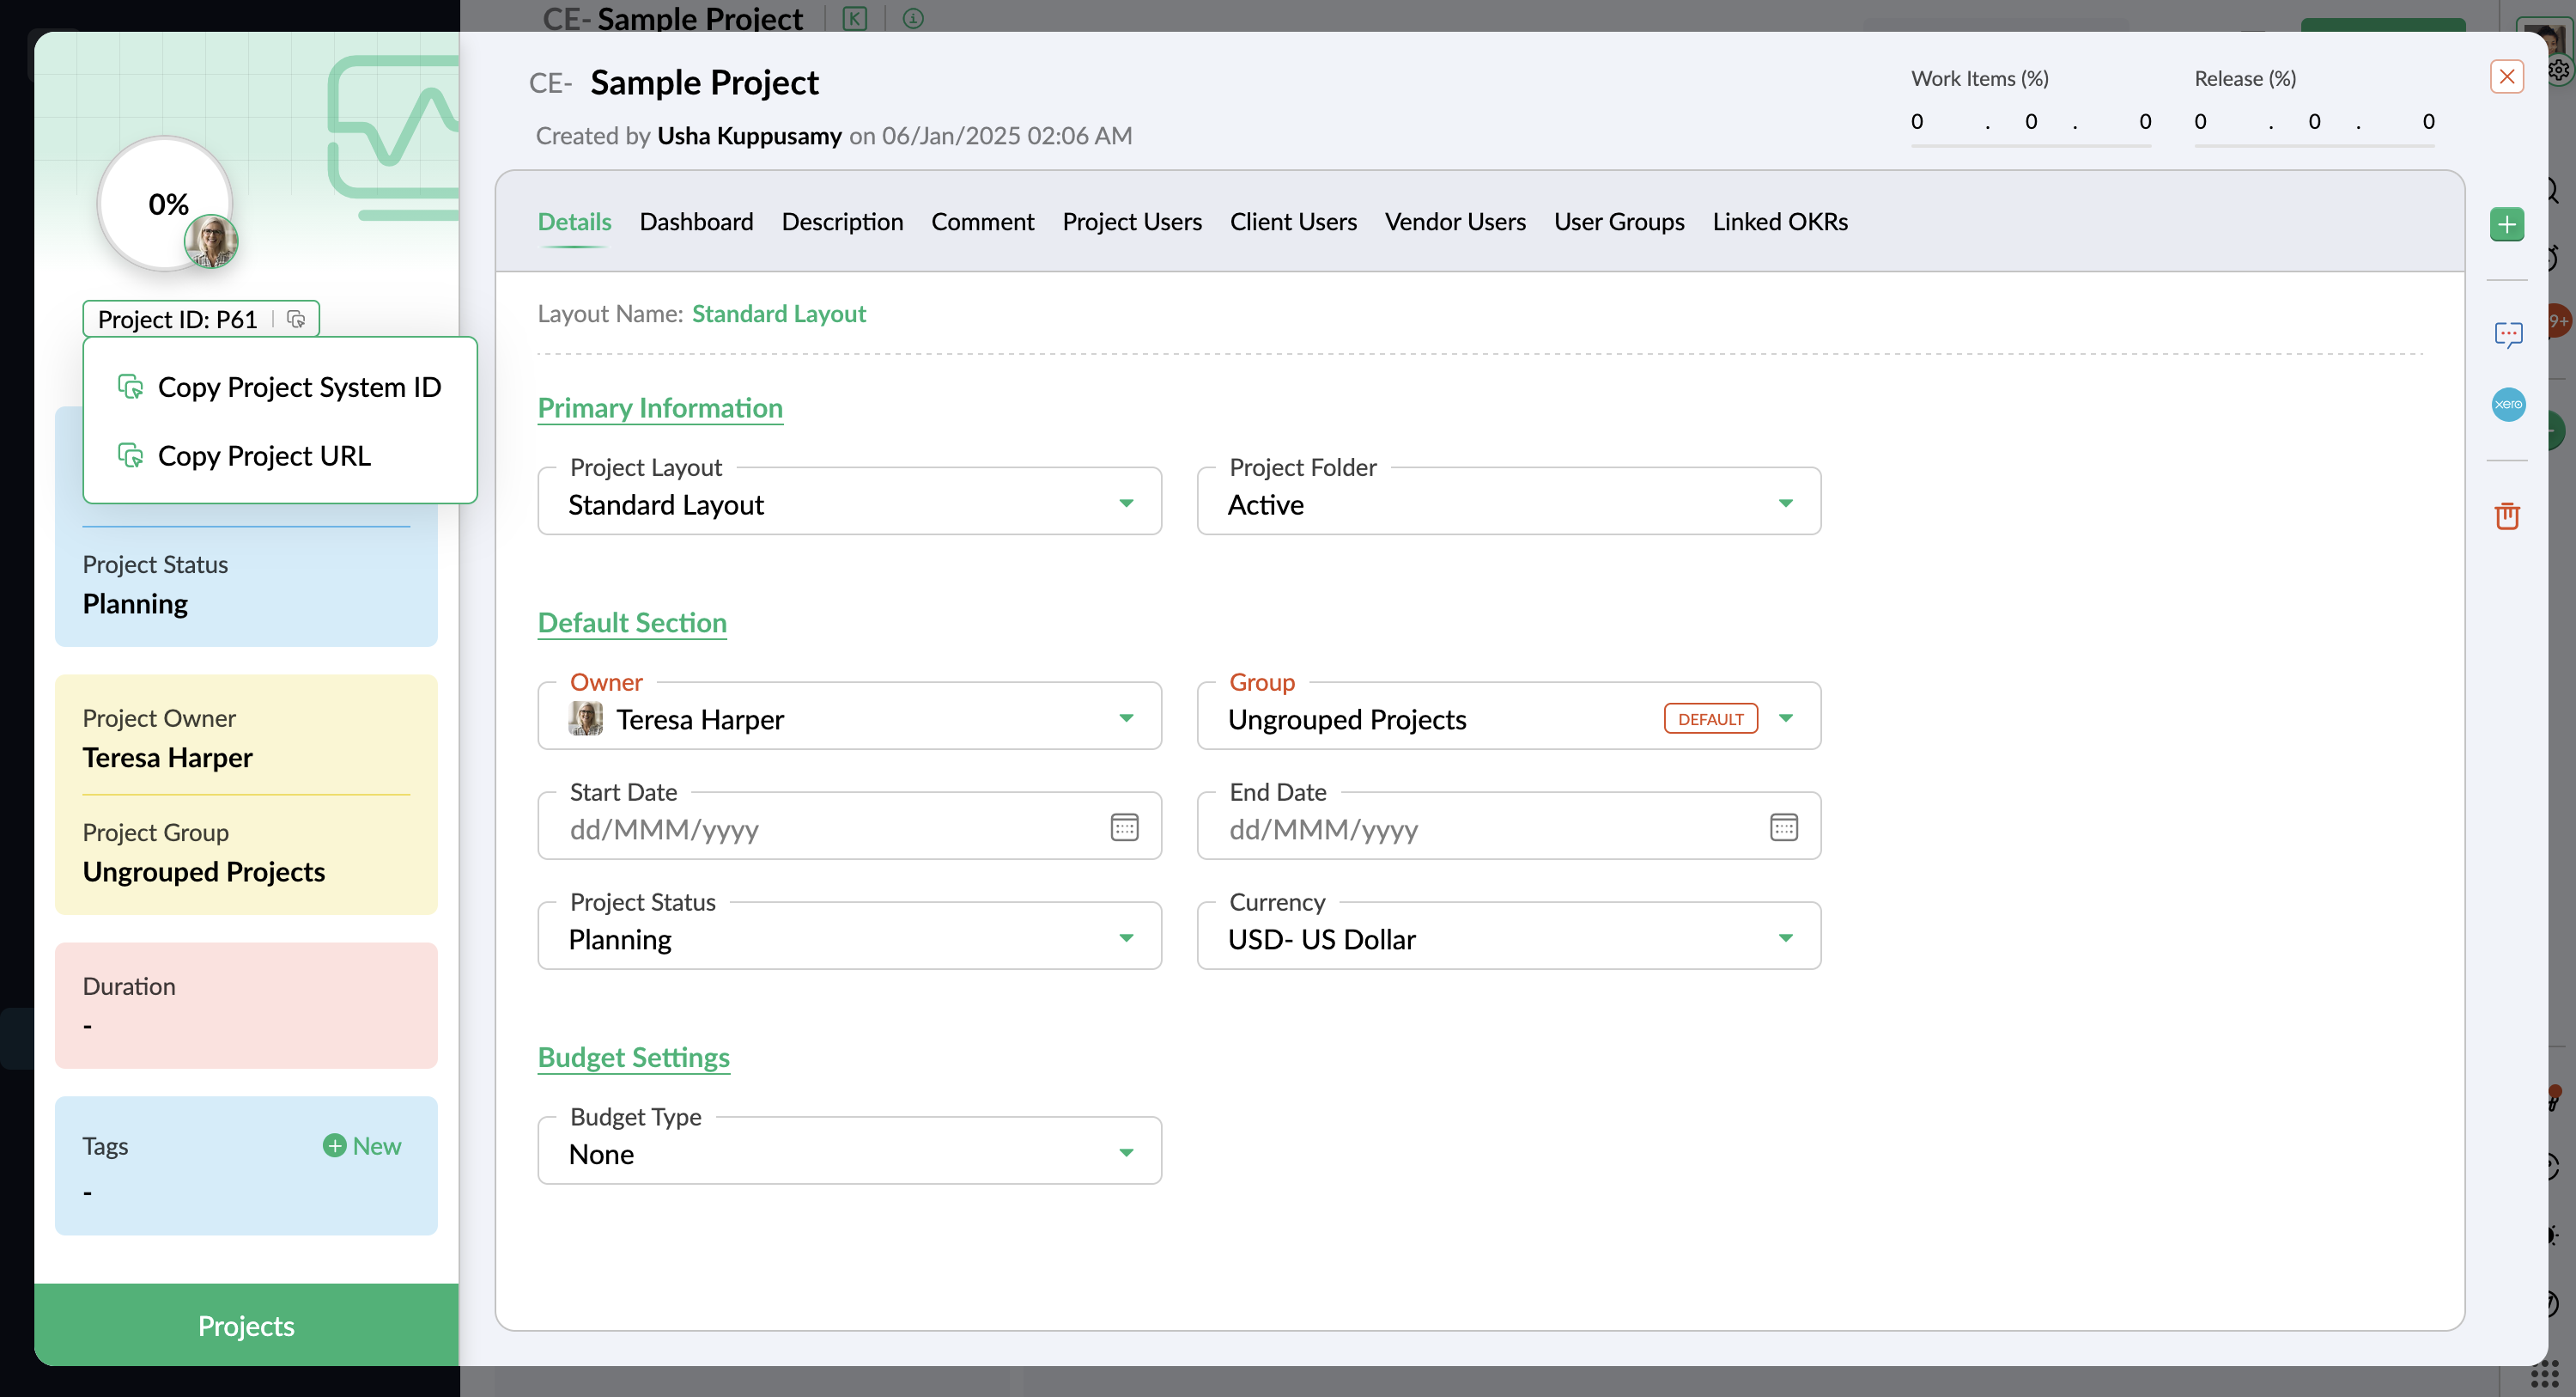Screen dimensions: 2576x1397
Task: Click the green plus add icon
Action: (2506, 224)
